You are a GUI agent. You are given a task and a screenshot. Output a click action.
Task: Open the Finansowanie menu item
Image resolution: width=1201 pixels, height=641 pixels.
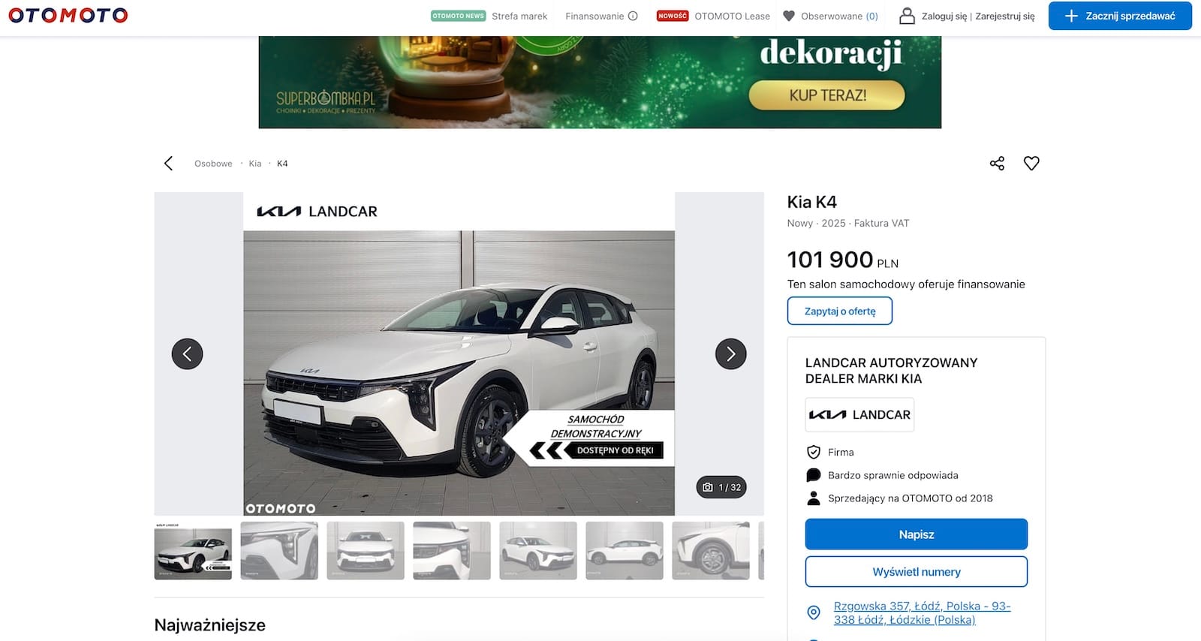click(x=594, y=16)
